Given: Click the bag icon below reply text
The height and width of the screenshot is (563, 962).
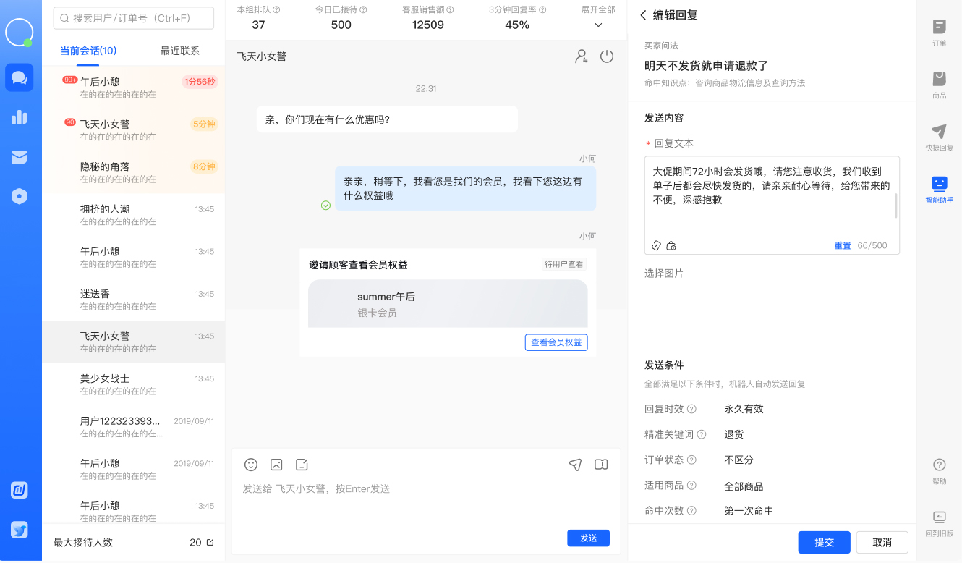Looking at the screenshot, I should click(671, 245).
